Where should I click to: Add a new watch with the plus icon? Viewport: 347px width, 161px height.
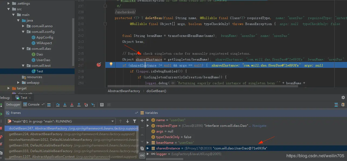(142, 121)
